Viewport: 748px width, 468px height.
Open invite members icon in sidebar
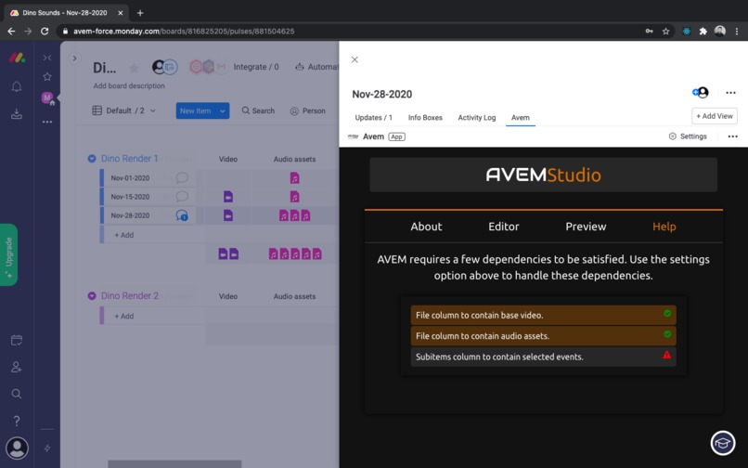17,367
